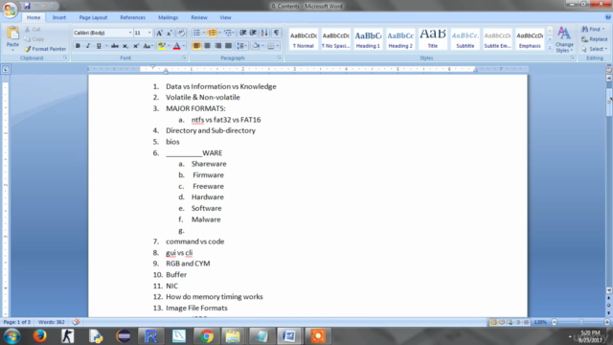Viewport: 613px width, 345px height.
Task: Click the 120% zoom level
Action: pos(540,322)
